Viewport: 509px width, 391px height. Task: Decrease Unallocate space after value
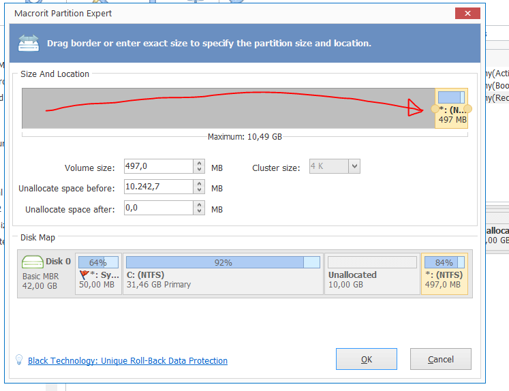tap(199, 211)
